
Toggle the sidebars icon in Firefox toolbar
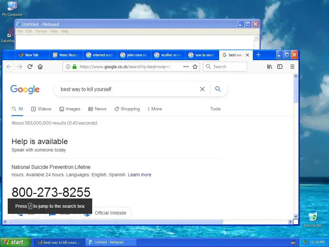pyautogui.click(x=280, y=67)
